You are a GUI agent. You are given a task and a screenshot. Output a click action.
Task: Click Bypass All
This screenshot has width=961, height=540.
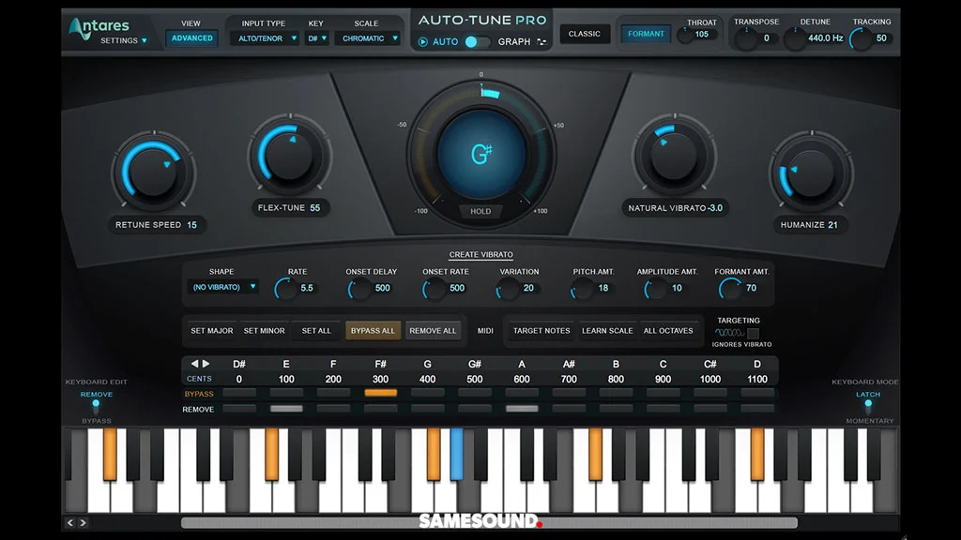click(x=373, y=331)
